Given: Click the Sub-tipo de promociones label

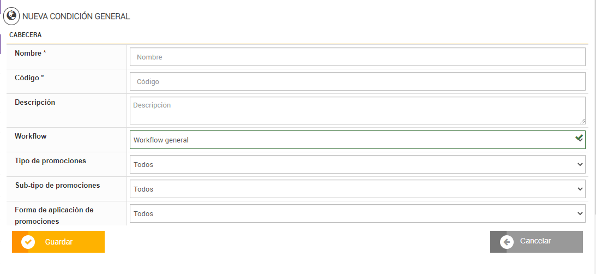Looking at the screenshot, I should click(x=57, y=185).
